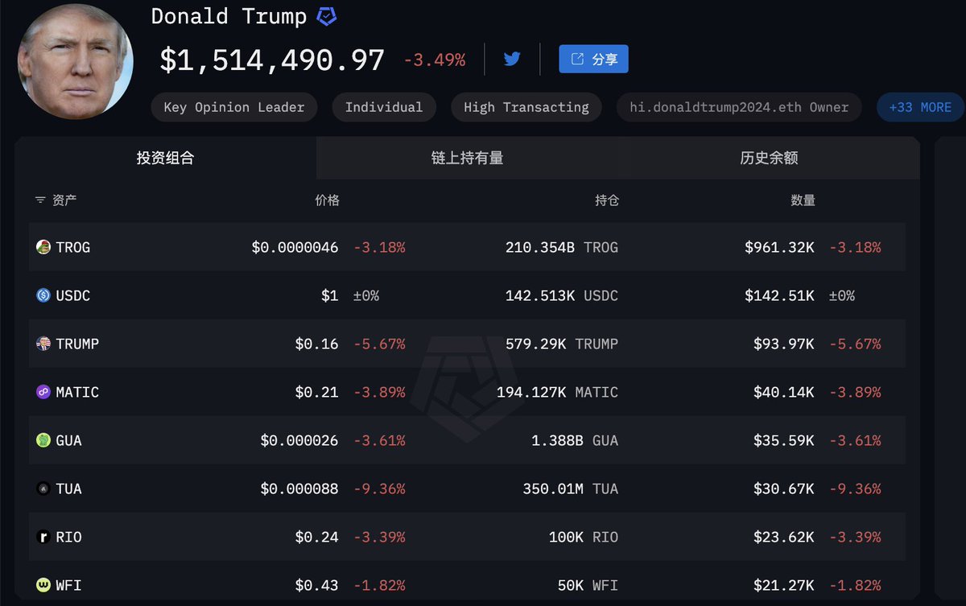
Task: Open the TUA asset name
Action: 69,489
